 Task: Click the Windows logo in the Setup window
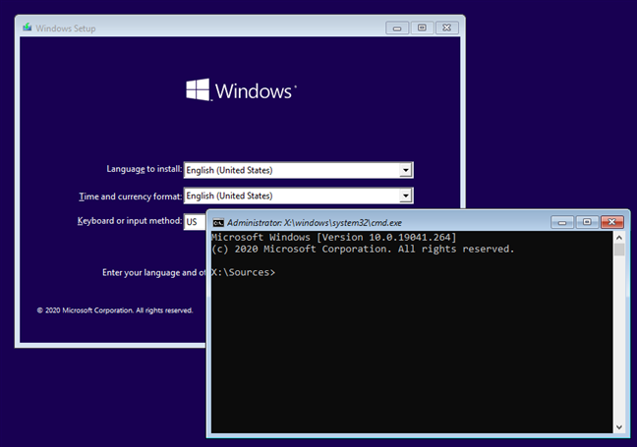pyautogui.click(x=241, y=90)
